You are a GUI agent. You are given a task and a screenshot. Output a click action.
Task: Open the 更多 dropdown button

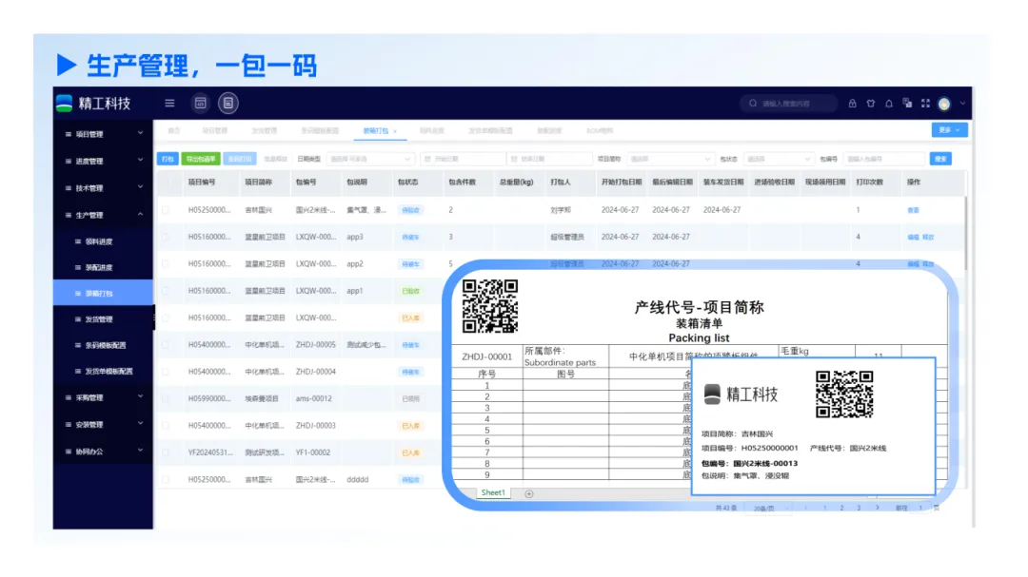[949, 129]
